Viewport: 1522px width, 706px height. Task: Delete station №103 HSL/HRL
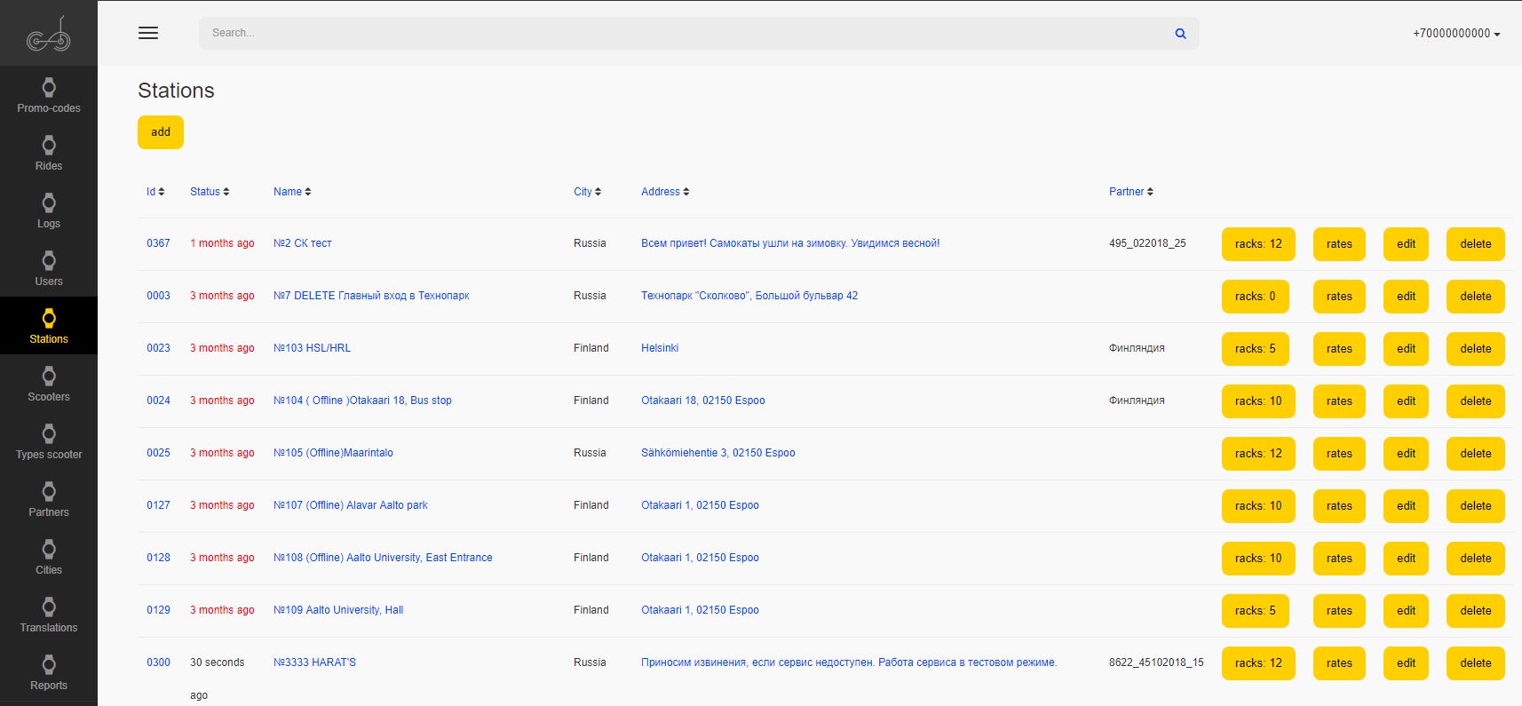tap(1475, 349)
